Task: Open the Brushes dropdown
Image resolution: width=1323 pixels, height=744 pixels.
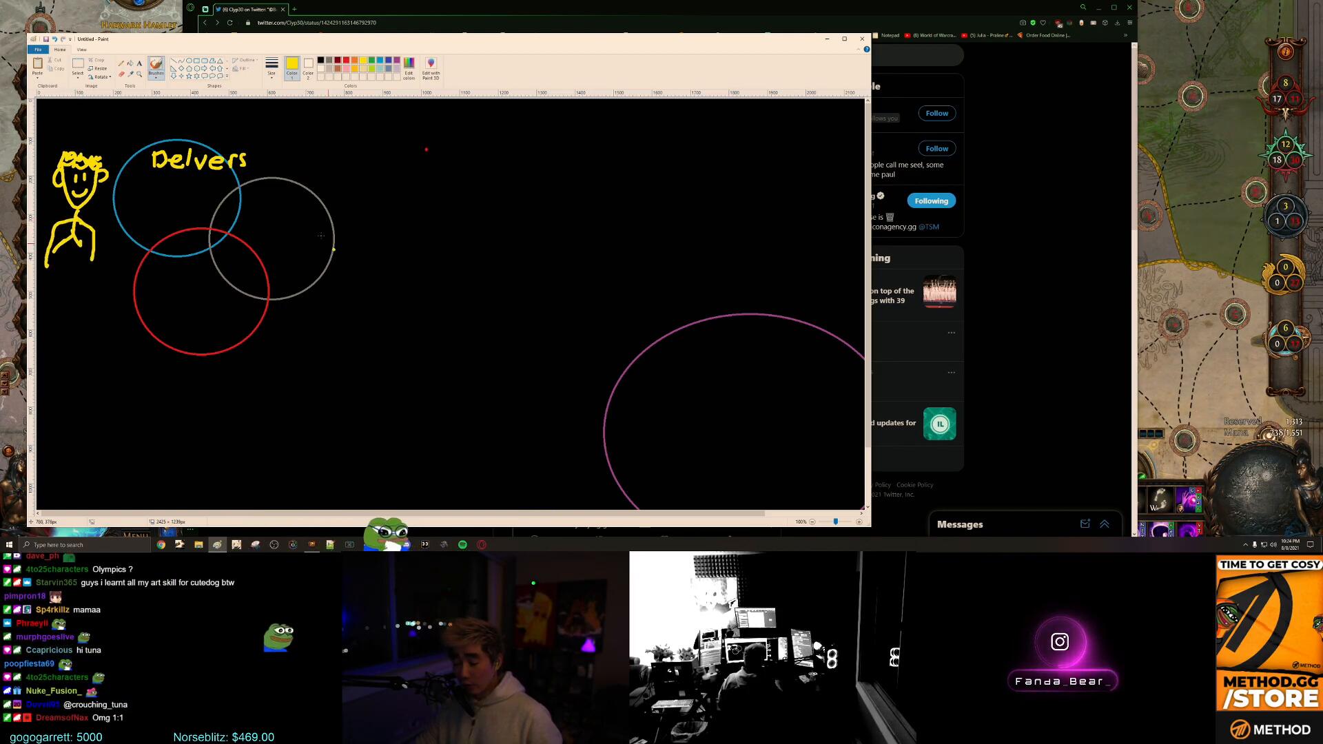Action: pyautogui.click(x=156, y=78)
